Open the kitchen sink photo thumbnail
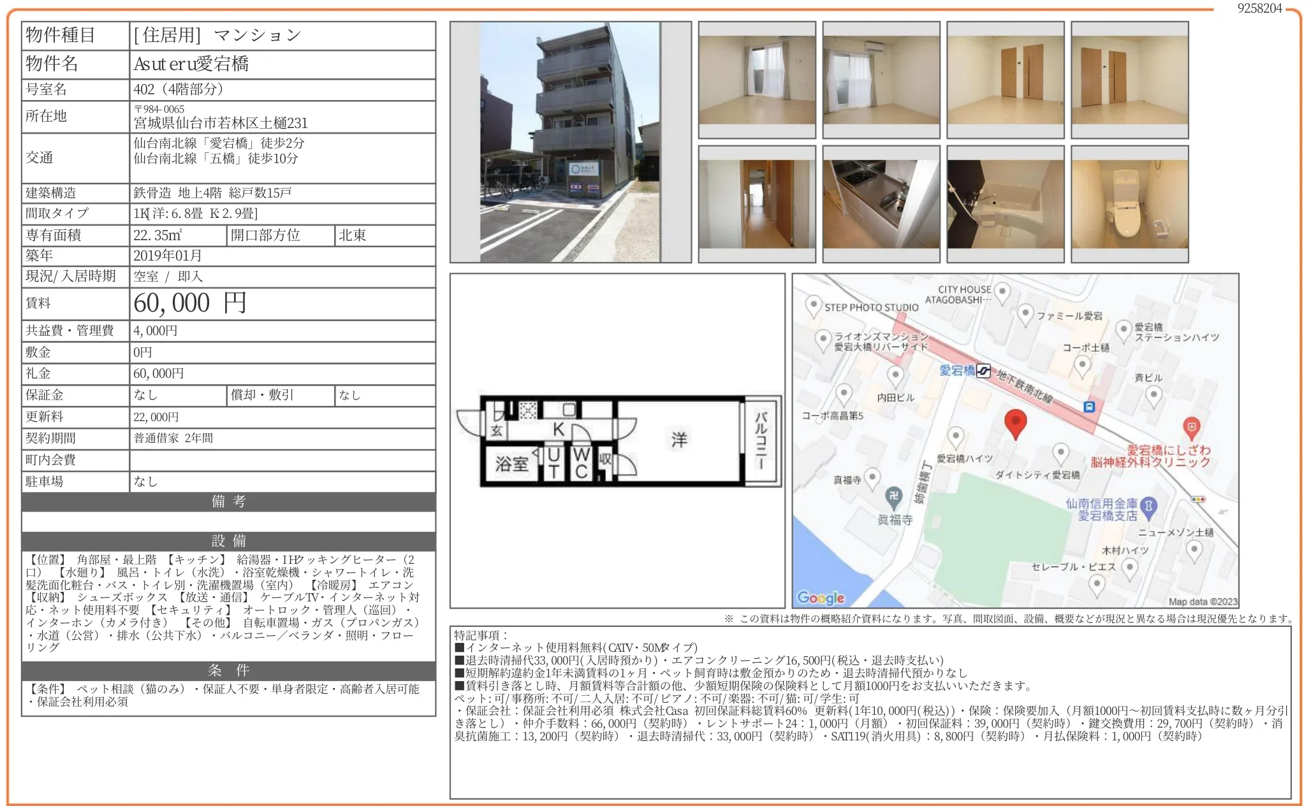The width and height of the screenshot is (1311, 806). point(881,204)
